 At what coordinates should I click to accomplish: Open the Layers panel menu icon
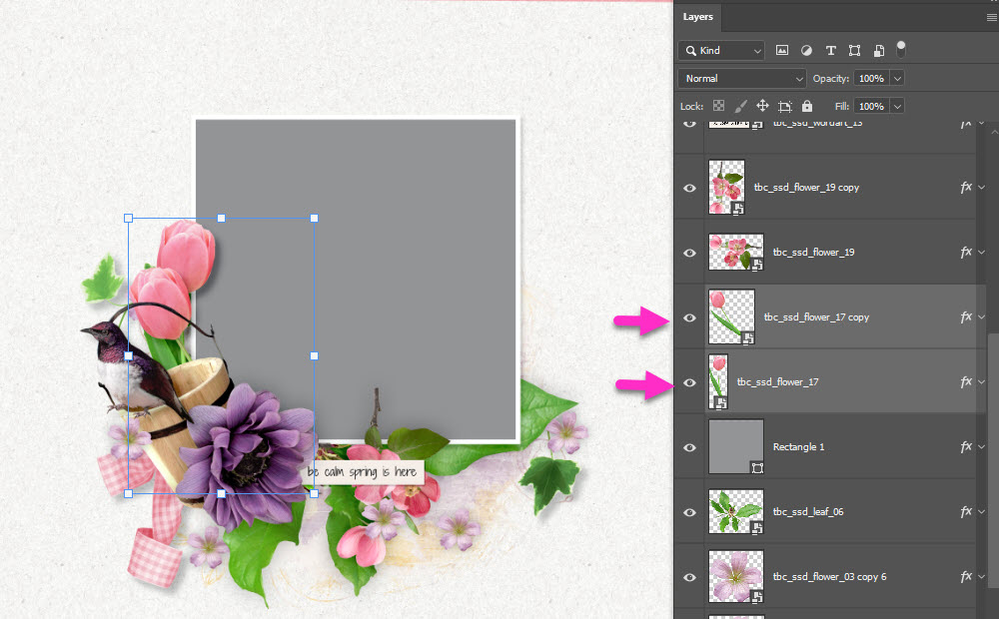991,17
